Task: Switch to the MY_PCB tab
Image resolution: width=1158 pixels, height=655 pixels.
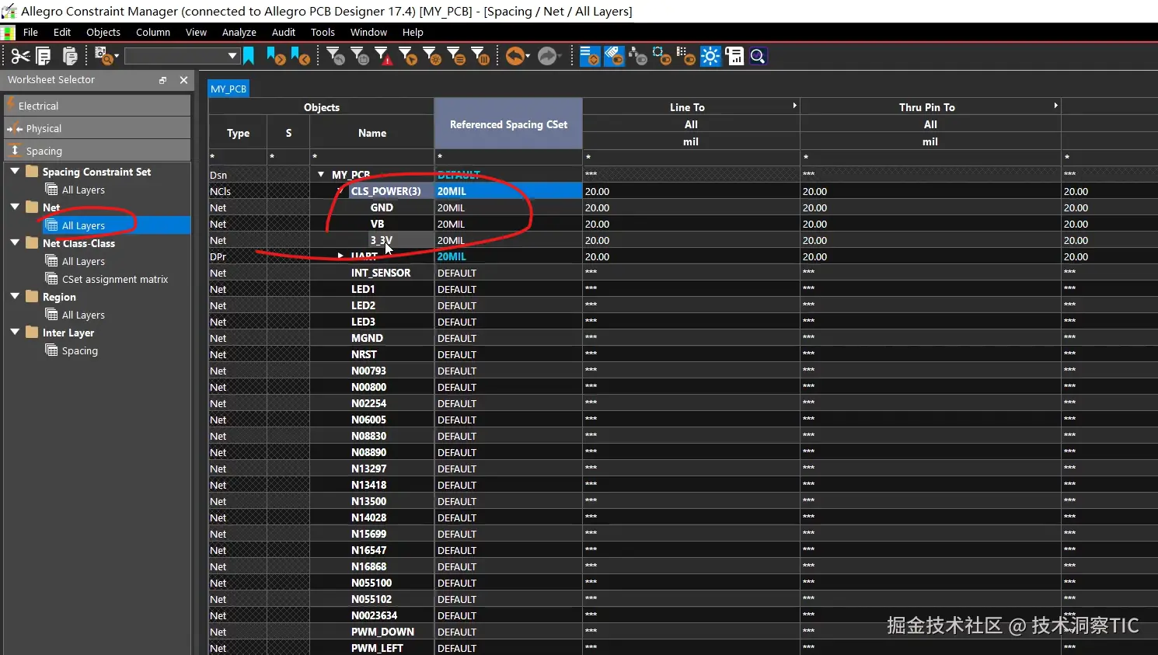Action: [228, 89]
